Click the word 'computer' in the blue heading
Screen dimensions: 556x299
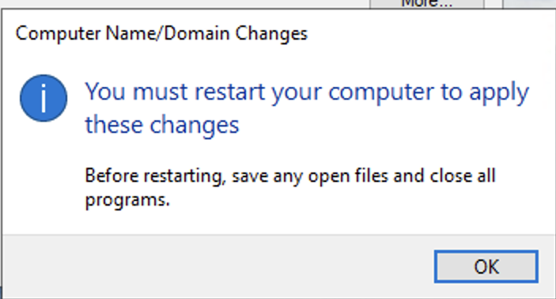381,93
